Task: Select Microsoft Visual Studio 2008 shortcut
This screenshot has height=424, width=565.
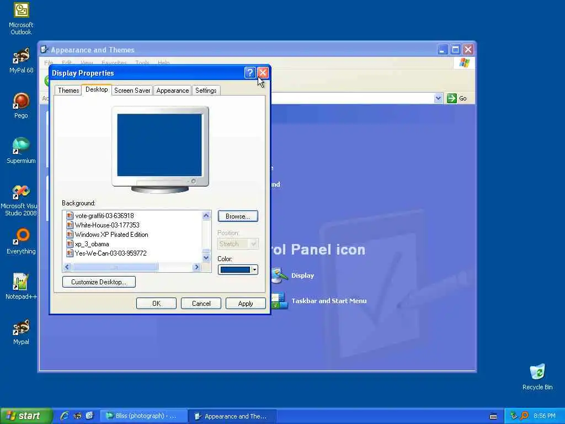Action: [x=19, y=200]
